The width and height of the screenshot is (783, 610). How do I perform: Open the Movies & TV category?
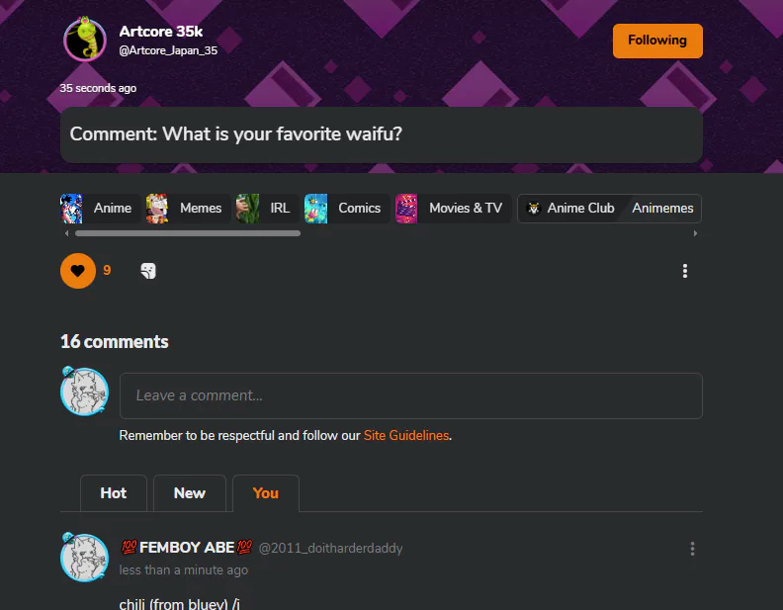453,209
